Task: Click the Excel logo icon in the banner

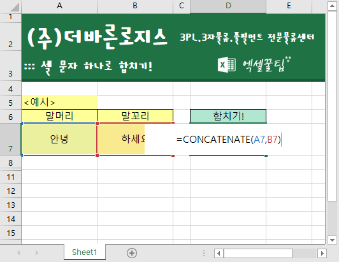Action: tap(227, 64)
